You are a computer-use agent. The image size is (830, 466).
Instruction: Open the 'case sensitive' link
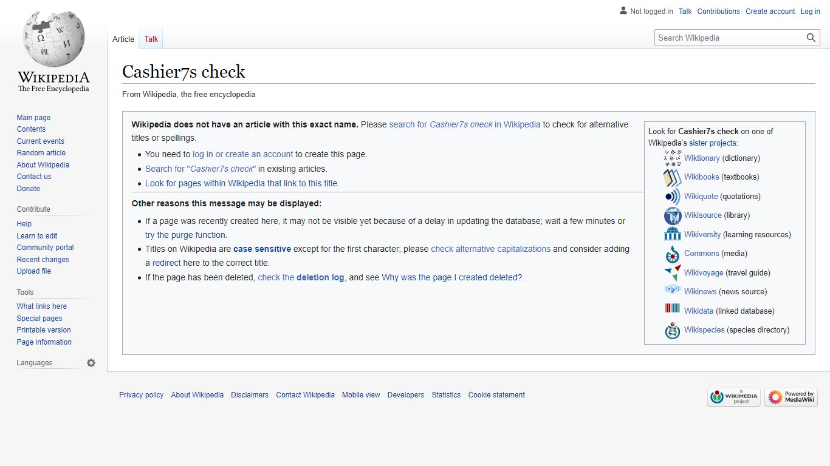point(262,249)
